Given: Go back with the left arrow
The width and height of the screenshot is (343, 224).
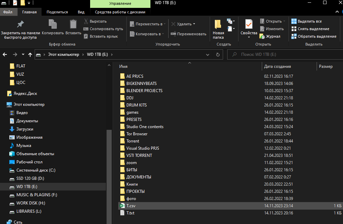Looking at the screenshot, I should (5, 54).
